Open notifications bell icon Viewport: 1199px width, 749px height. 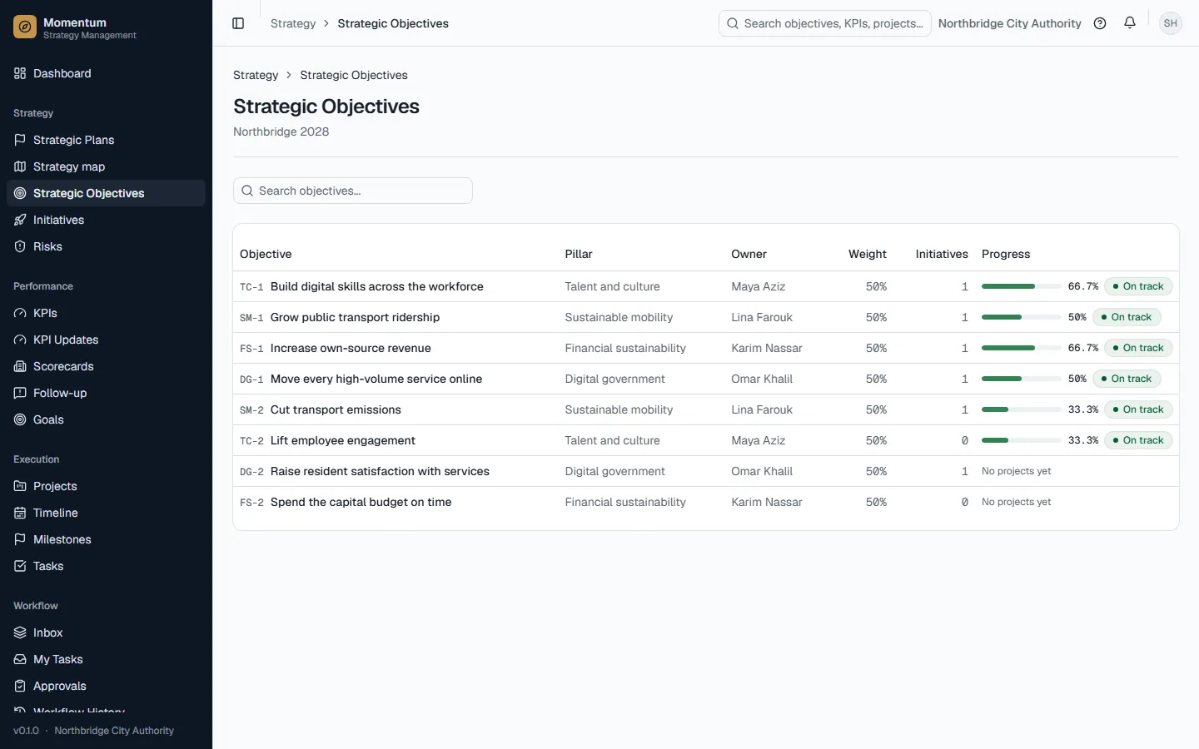pos(1130,23)
